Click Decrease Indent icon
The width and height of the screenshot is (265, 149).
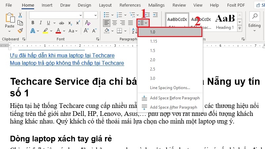(147, 15)
